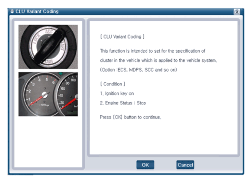Image resolution: width=252 pixels, height=183 pixels.
Task: Confirm with the OK button
Action: 145,165
